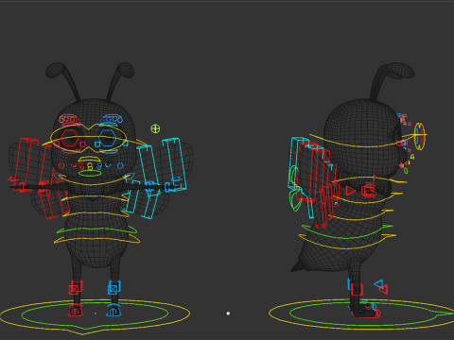Image resolution: width=454 pixels, height=340 pixels.
Task: Select the blue triangle near side-view ankle
Action: pyautogui.click(x=378, y=283)
